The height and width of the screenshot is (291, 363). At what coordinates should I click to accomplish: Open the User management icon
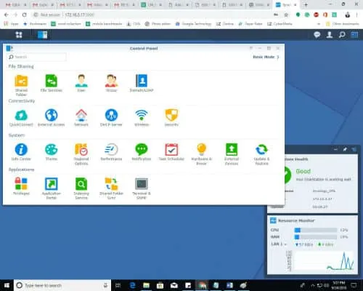pyautogui.click(x=81, y=84)
